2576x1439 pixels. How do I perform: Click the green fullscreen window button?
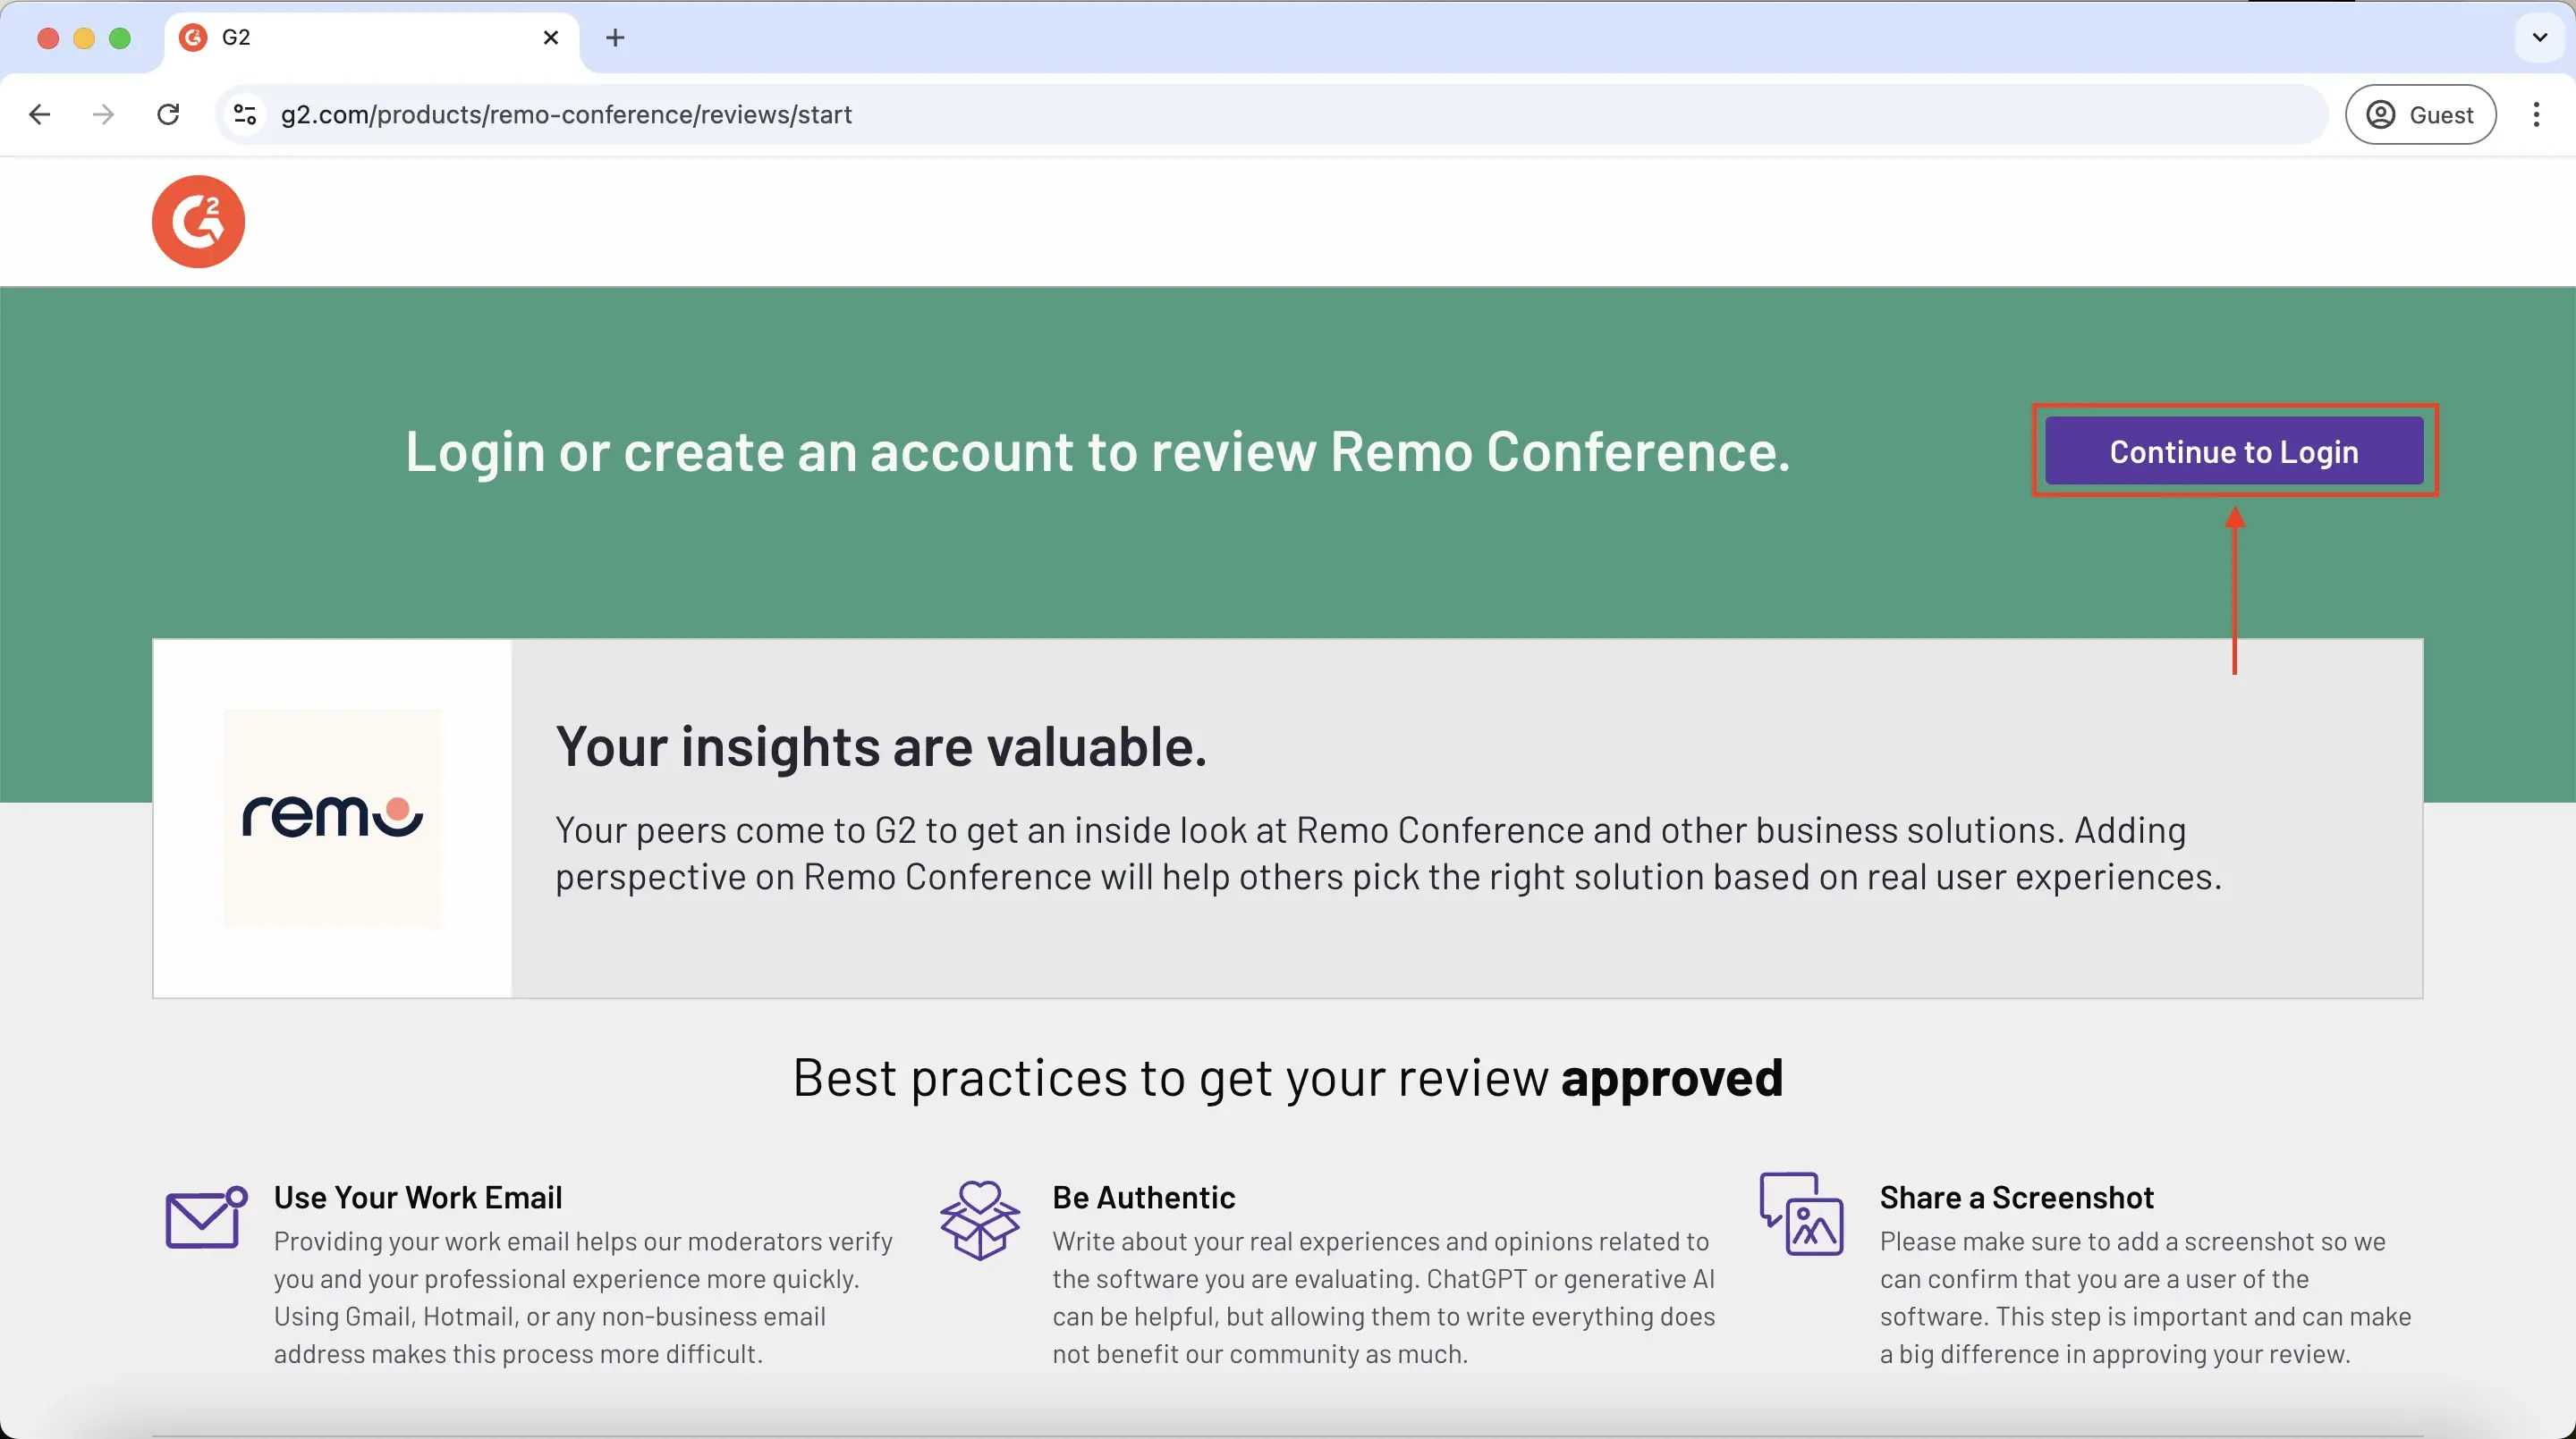point(120,38)
